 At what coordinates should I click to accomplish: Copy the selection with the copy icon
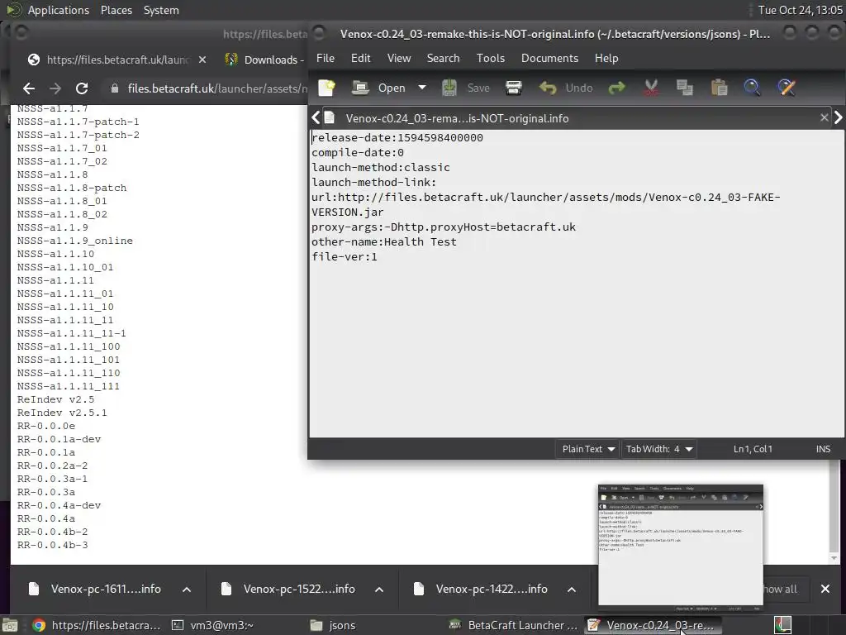click(x=685, y=88)
